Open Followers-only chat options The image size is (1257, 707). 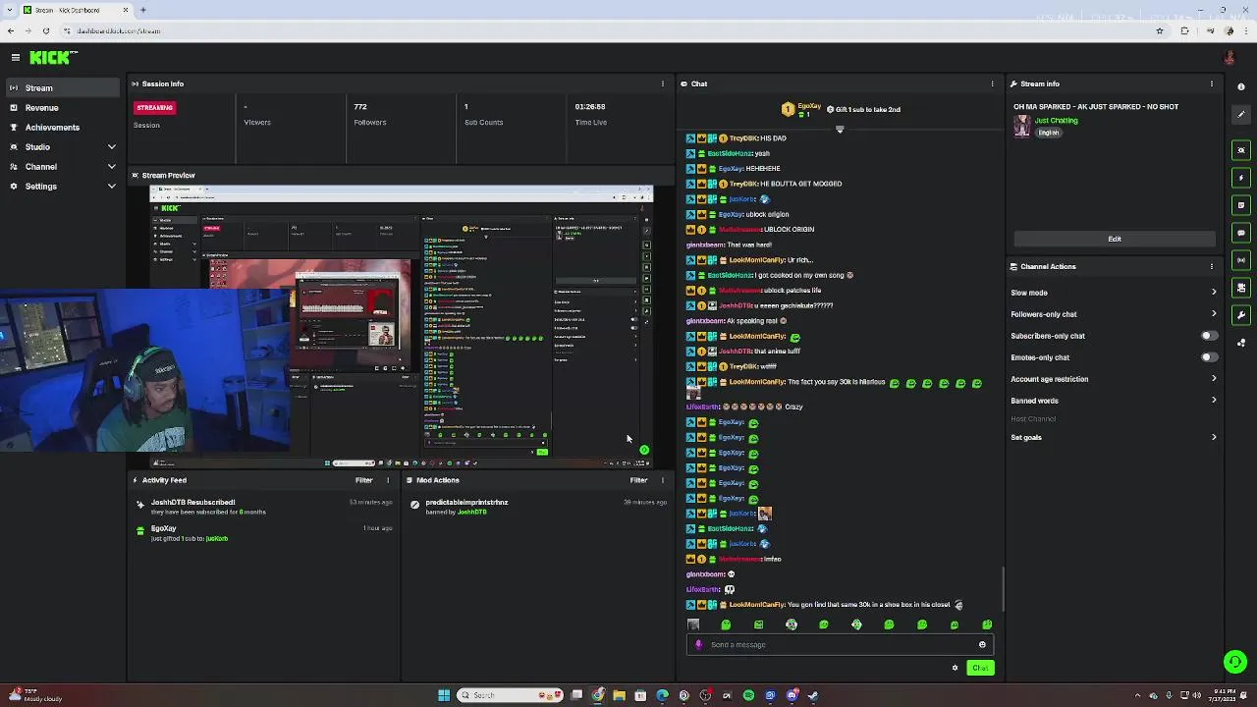point(1114,314)
